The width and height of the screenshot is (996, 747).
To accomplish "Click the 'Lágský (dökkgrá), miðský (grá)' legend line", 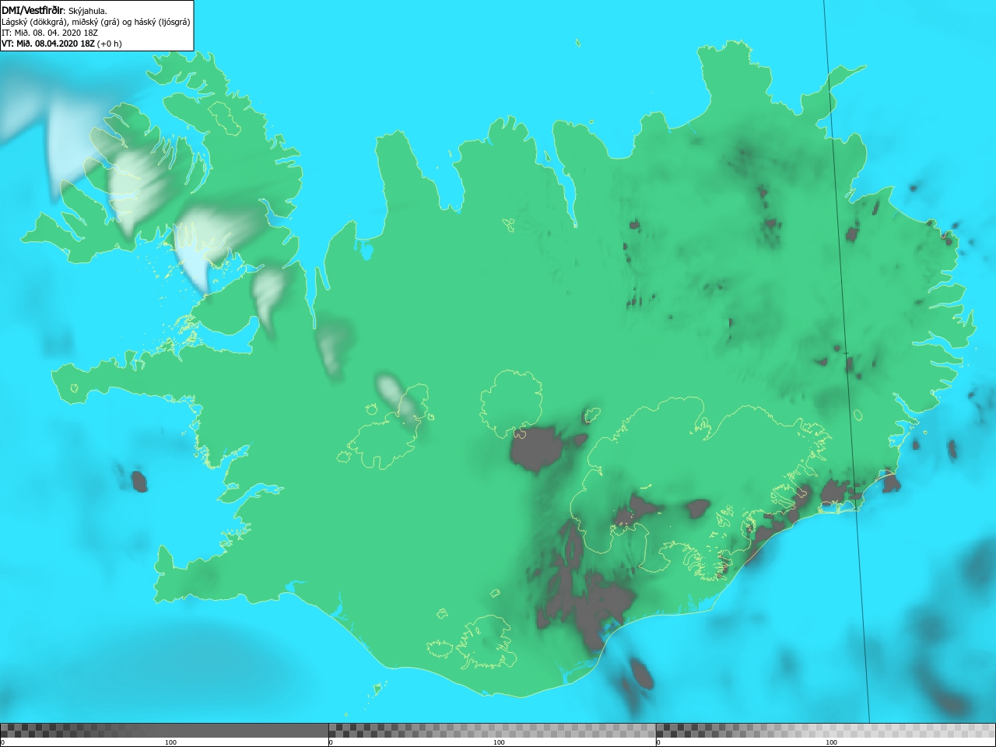I will click(96, 22).
